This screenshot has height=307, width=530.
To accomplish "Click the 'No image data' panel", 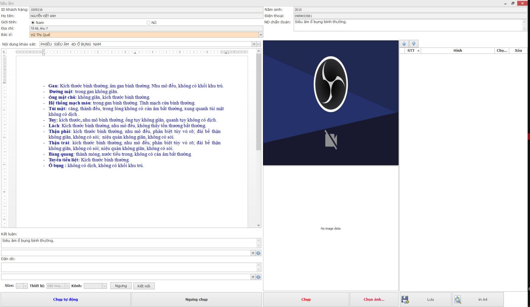I will coord(331,228).
